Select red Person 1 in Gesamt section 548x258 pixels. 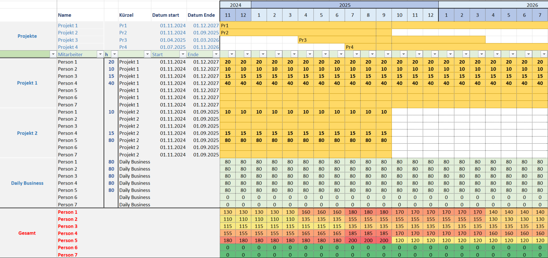click(68, 212)
